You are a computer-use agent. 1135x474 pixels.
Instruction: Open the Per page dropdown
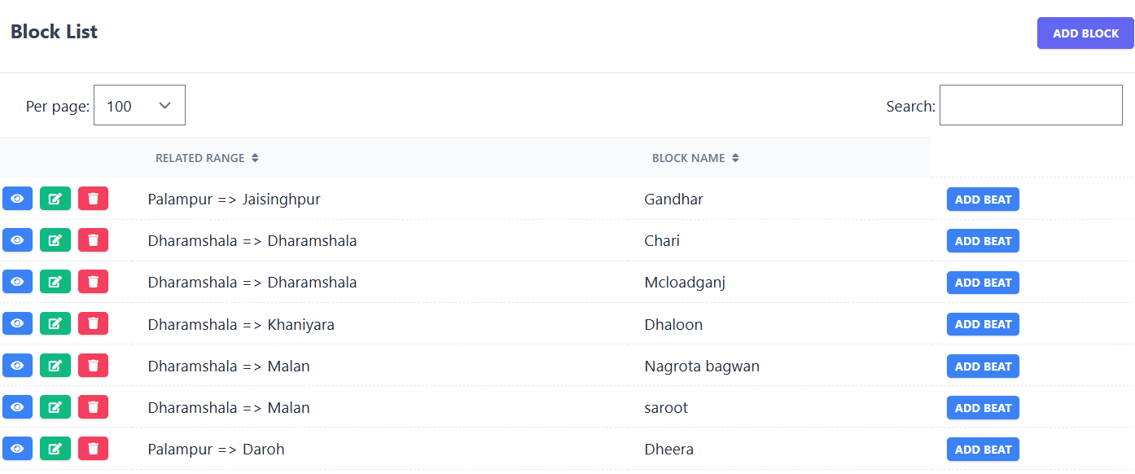(x=139, y=105)
